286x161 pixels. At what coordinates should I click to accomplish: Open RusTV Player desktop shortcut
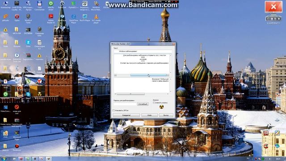point(85,18)
